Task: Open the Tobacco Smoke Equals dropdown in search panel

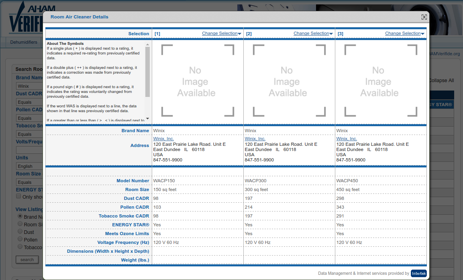Action: (x=30, y=134)
